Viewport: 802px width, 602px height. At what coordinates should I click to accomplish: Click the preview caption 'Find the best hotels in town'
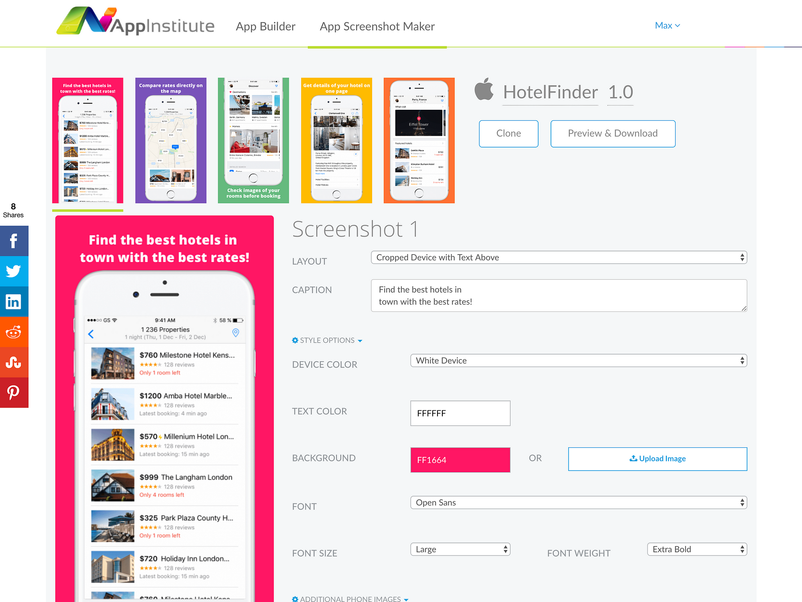point(164,248)
